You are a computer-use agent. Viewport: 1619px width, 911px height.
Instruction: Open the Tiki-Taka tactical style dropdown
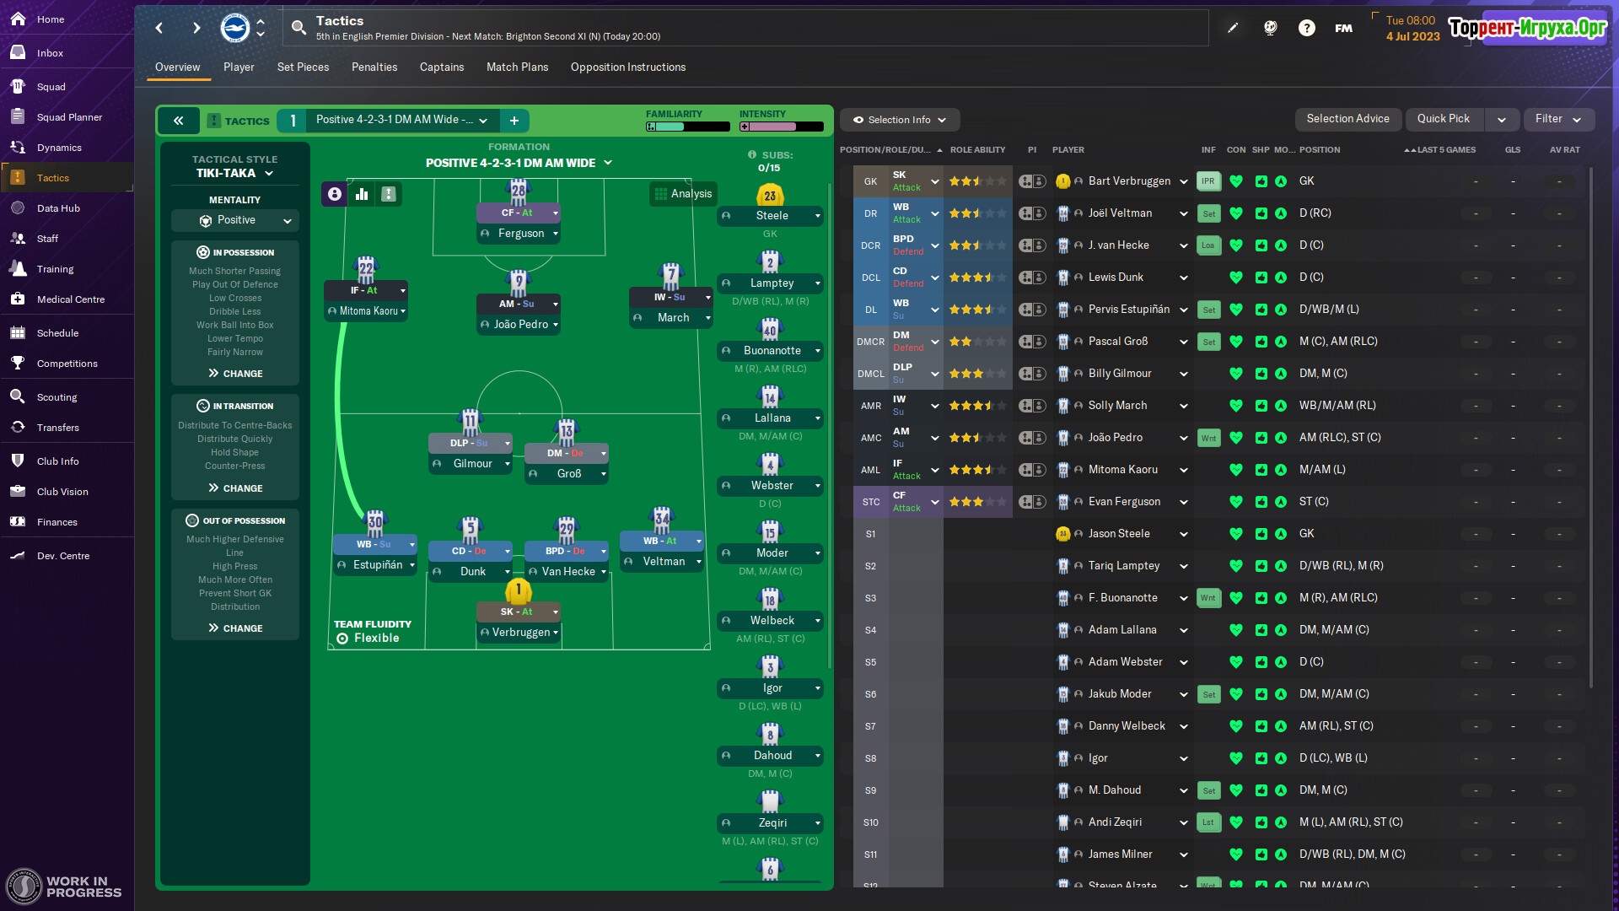[x=234, y=173]
